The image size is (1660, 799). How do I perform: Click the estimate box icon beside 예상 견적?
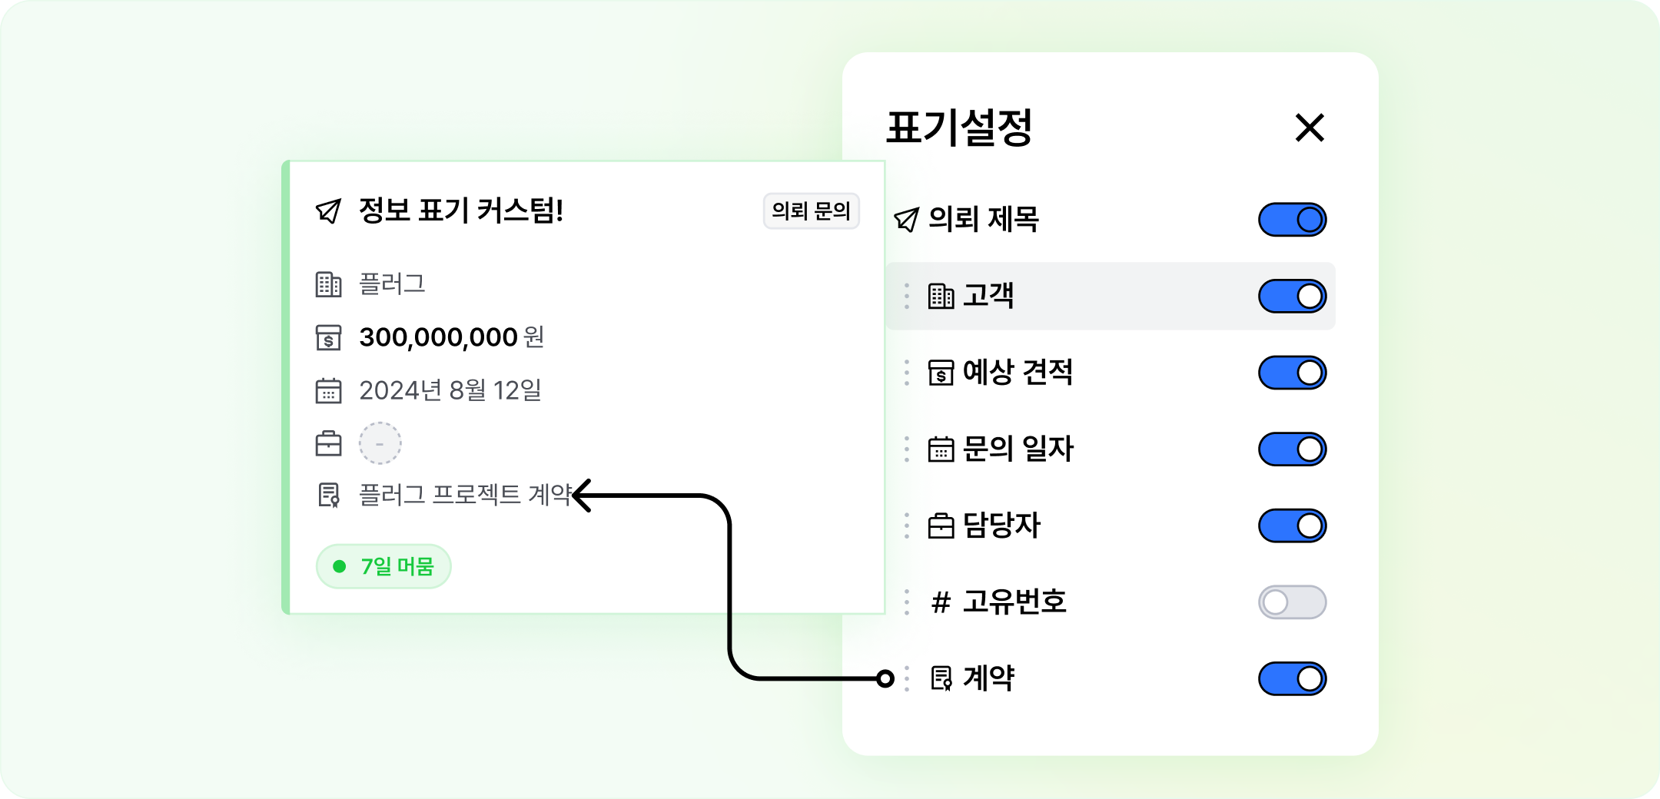pos(941,373)
